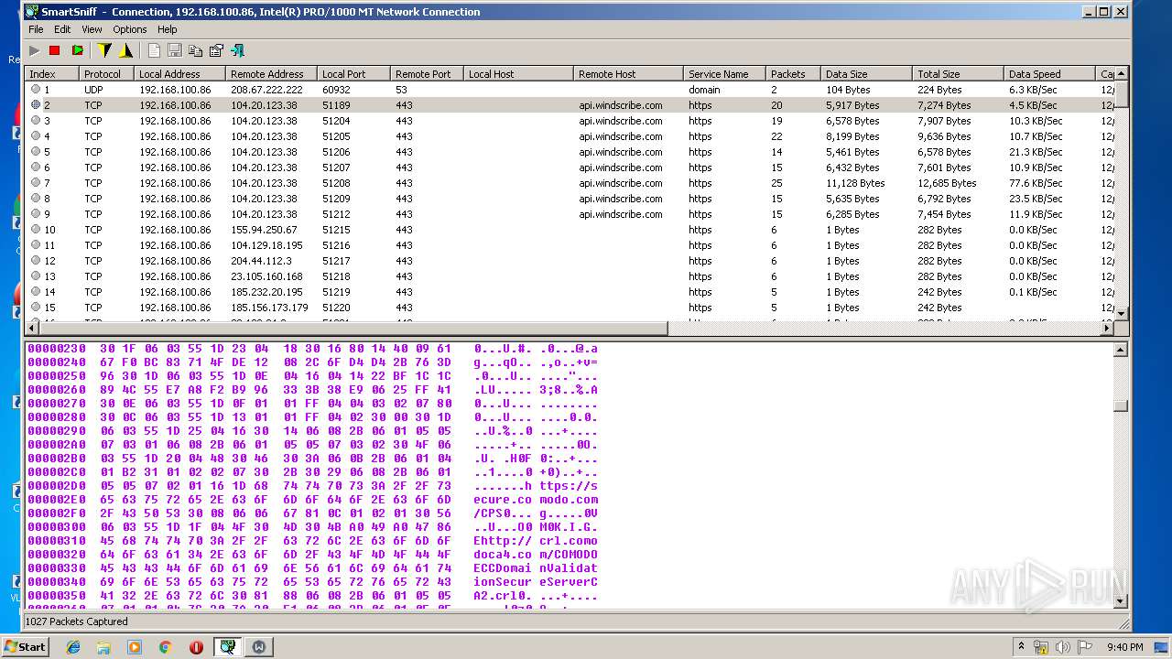Sort by Total Size column header
The image size is (1172, 659).
pos(958,74)
